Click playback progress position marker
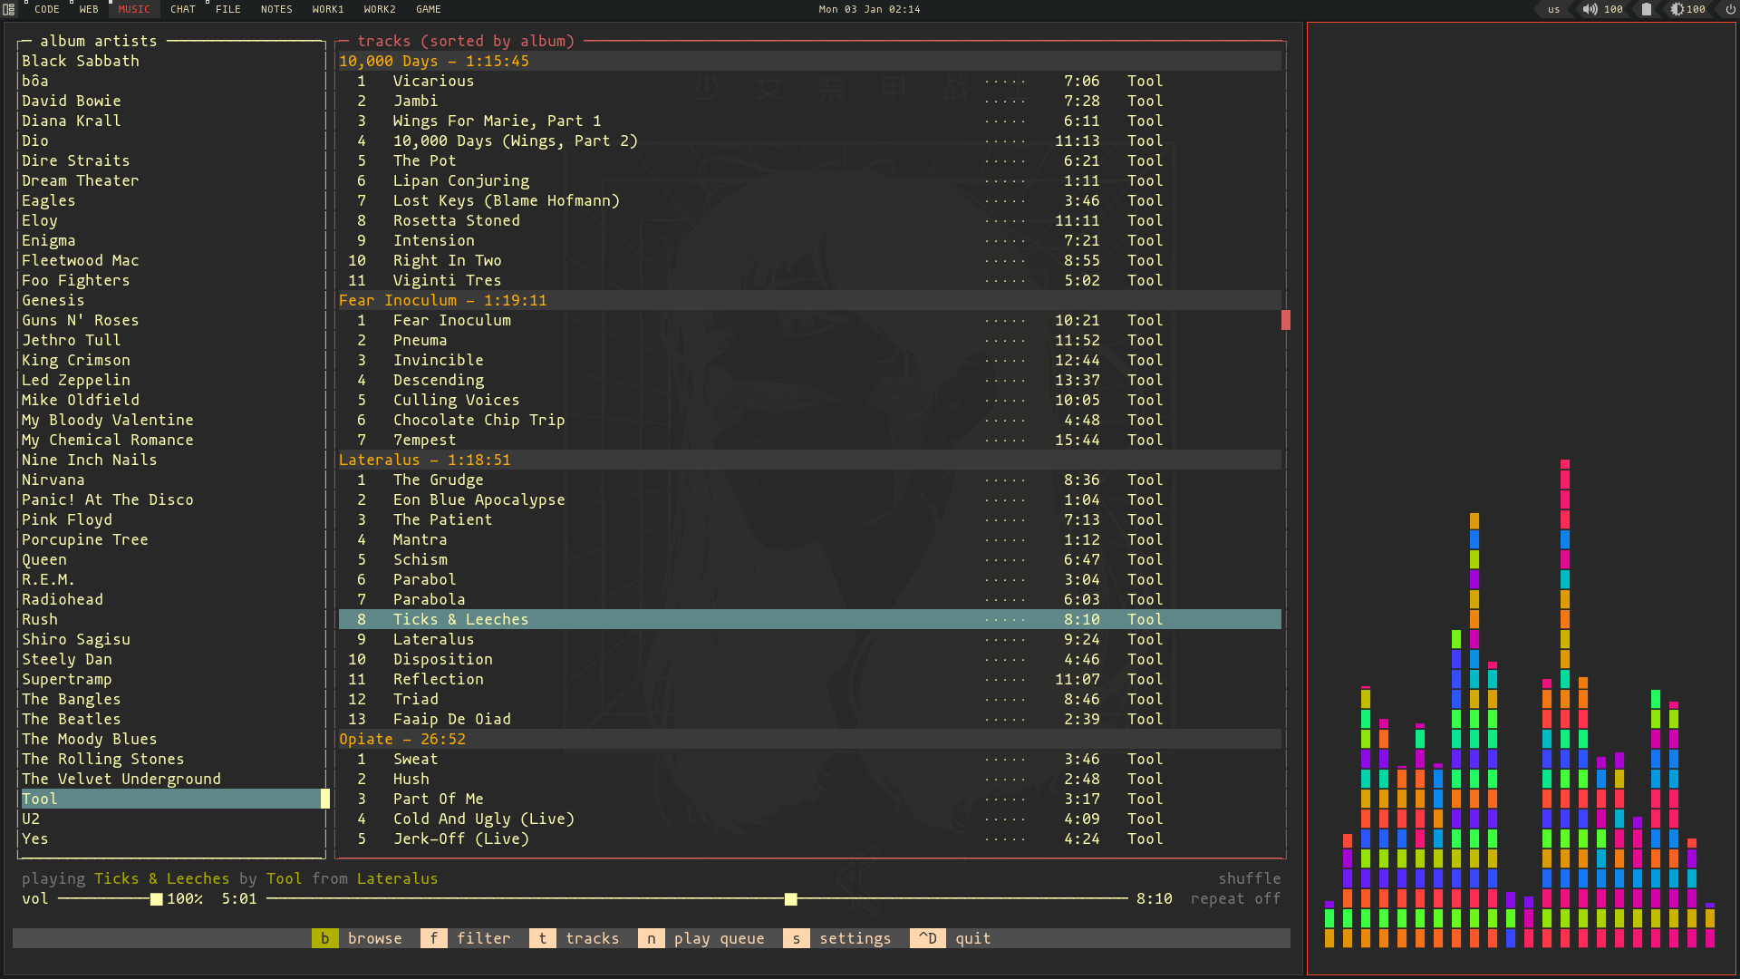 [788, 899]
